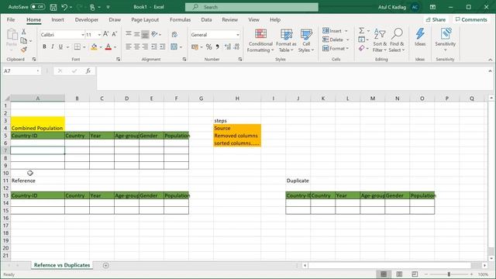This screenshot has height=279, width=496.
Task: Switch to Page Break Preview icon
Action: [415, 274]
